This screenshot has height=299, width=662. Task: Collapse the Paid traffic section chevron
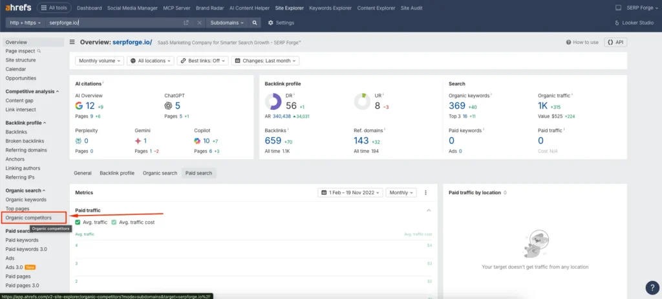coord(428,210)
